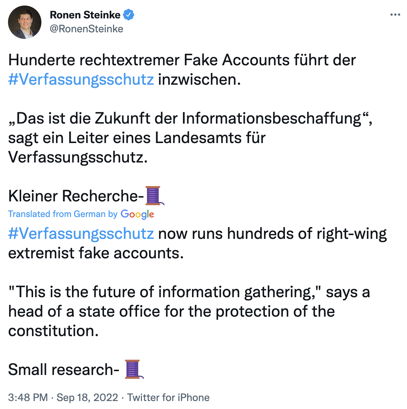This screenshot has width=407, height=409.
Task: Open the @RonenSteinke handle link
Action: coord(86,29)
